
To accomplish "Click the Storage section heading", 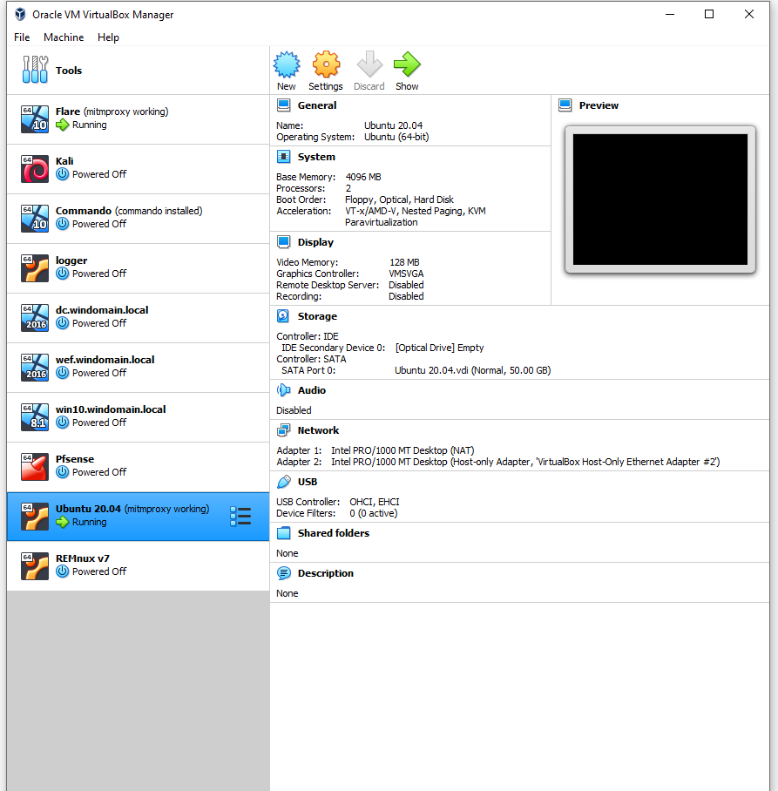I will pos(317,316).
